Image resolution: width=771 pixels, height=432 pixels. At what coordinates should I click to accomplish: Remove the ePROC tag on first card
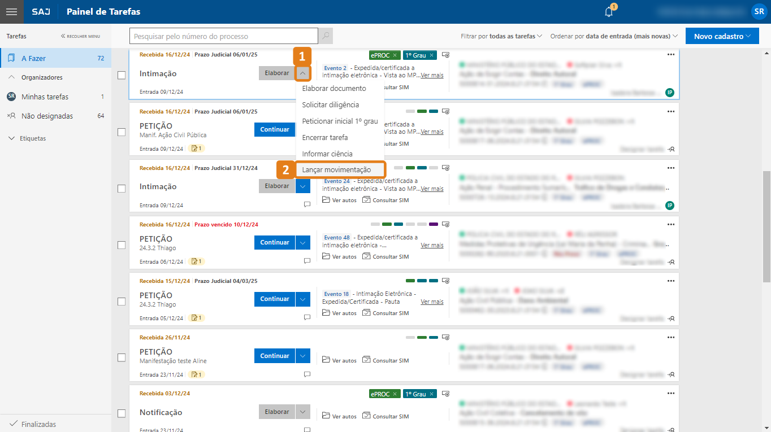[395, 55]
